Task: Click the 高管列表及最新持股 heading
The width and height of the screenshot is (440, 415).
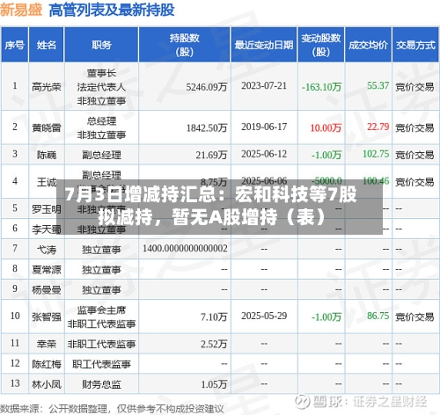Action: coord(112,10)
